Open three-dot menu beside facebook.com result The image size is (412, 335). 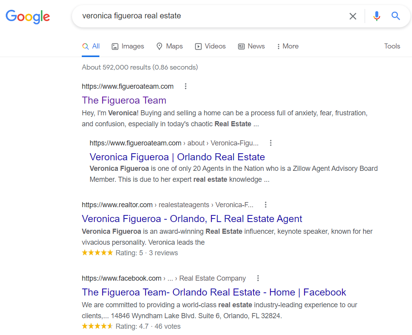pos(258,278)
